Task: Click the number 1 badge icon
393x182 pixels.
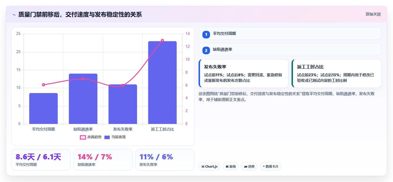Action: (206, 34)
